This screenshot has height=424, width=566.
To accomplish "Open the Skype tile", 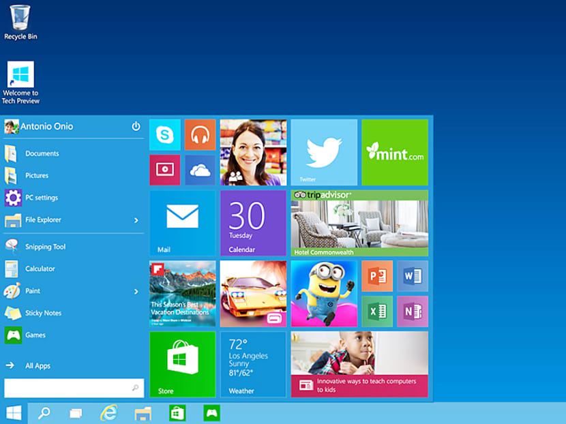I will tap(165, 134).
